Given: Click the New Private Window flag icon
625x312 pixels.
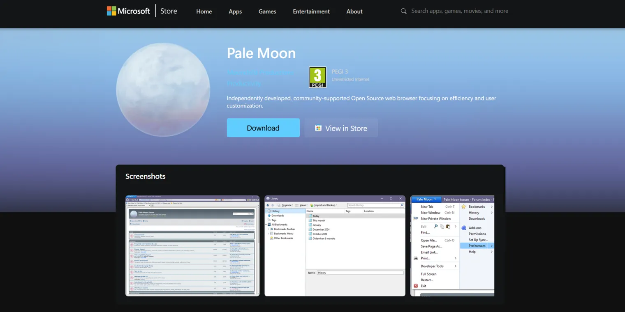Looking at the screenshot, I should coord(415,219).
